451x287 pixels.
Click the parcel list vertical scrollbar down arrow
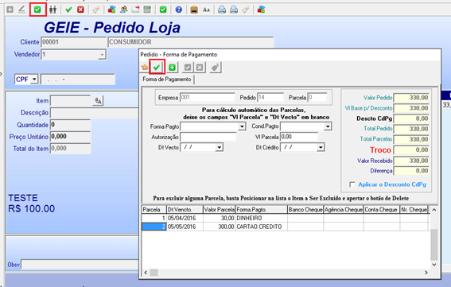tap(434, 264)
